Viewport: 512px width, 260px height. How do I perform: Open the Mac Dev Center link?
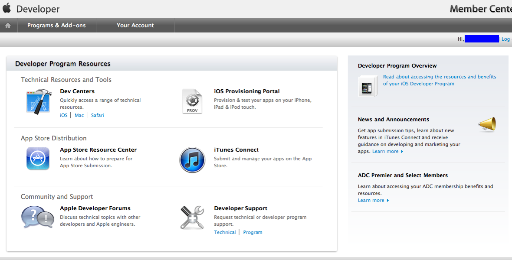(x=79, y=115)
